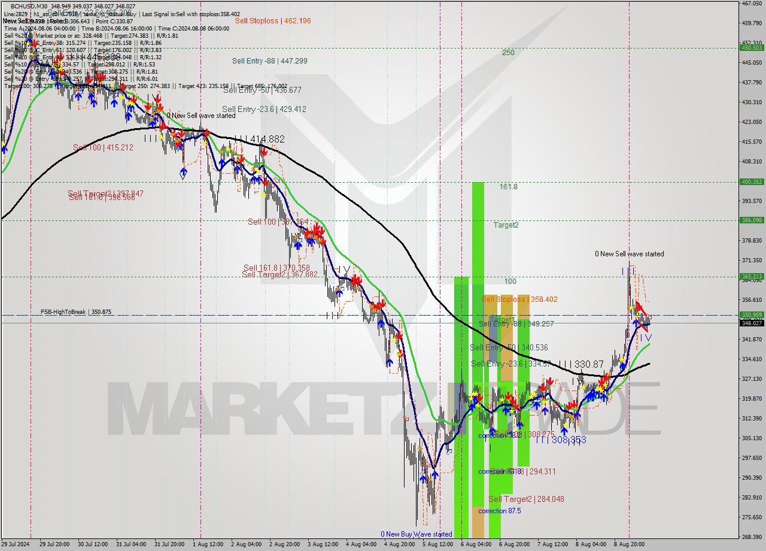The width and height of the screenshot is (766, 551).
Task: Click '0 New Sell wave started' near 371.350
Action: point(629,254)
